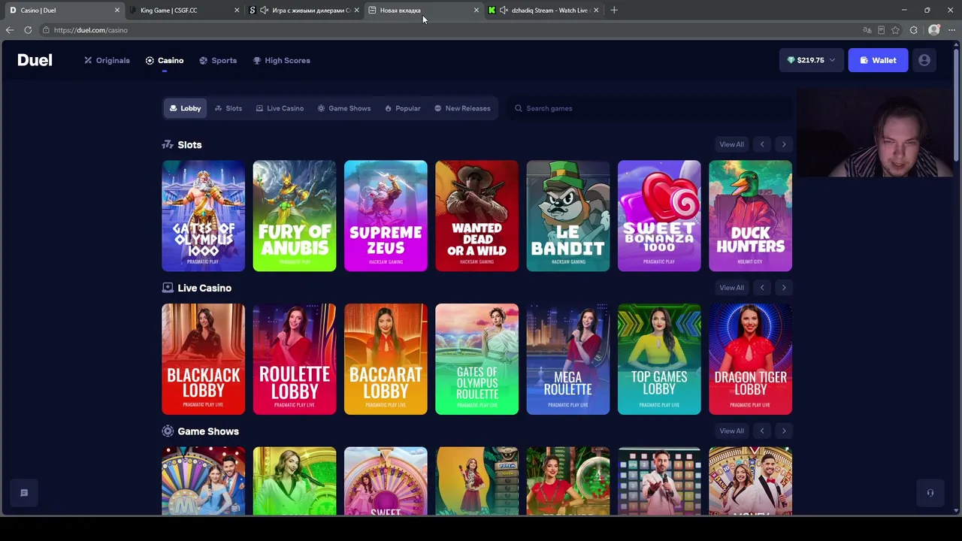
Task: Open Wanted Dead or a Wild
Action: coord(476,216)
